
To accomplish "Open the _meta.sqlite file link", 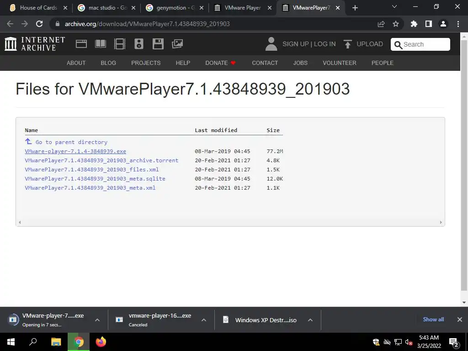I will coord(95,179).
